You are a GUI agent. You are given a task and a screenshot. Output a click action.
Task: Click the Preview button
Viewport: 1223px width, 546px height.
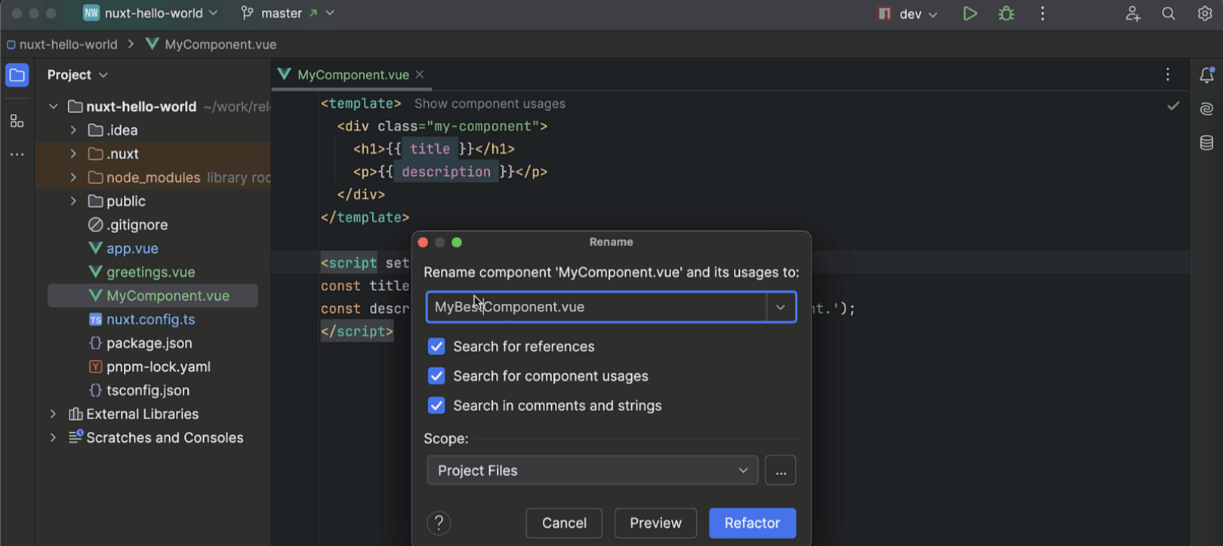[x=655, y=523]
